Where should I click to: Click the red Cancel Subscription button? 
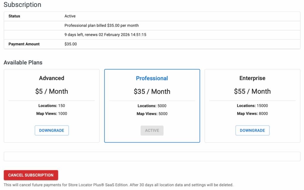pyautogui.click(x=31, y=175)
